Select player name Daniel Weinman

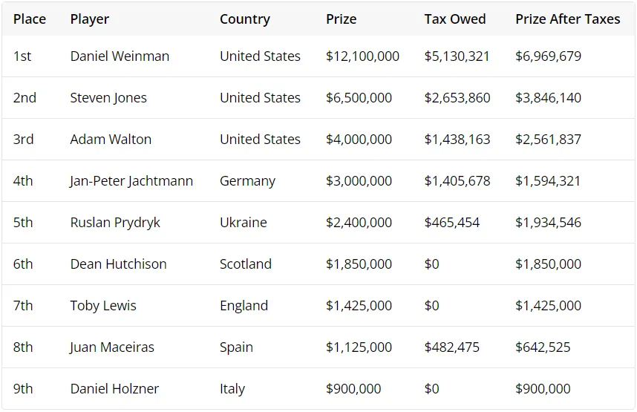click(120, 56)
